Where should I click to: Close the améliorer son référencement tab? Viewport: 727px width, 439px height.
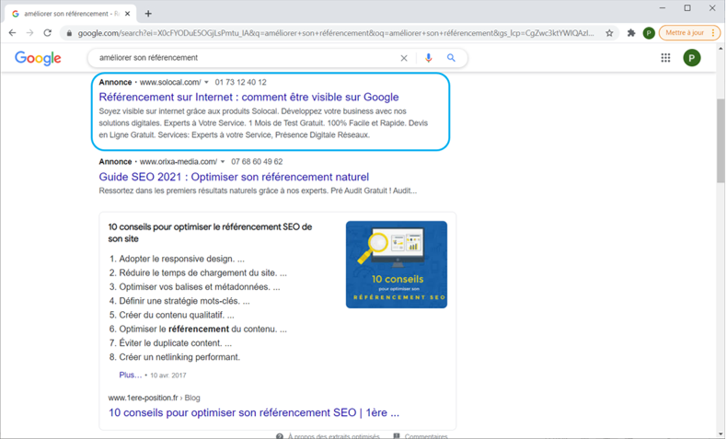coord(128,14)
